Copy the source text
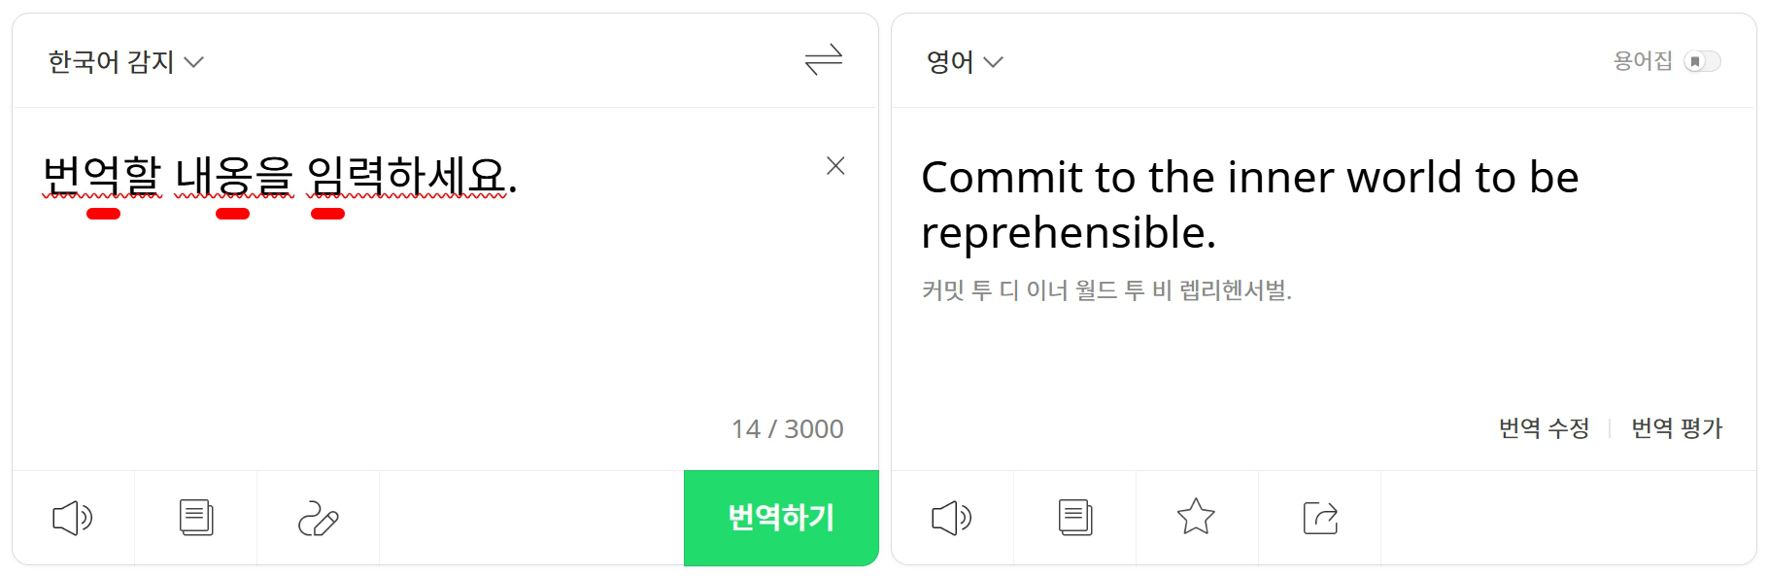Image resolution: width=1768 pixels, height=576 pixels. click(x=196, y=518)
